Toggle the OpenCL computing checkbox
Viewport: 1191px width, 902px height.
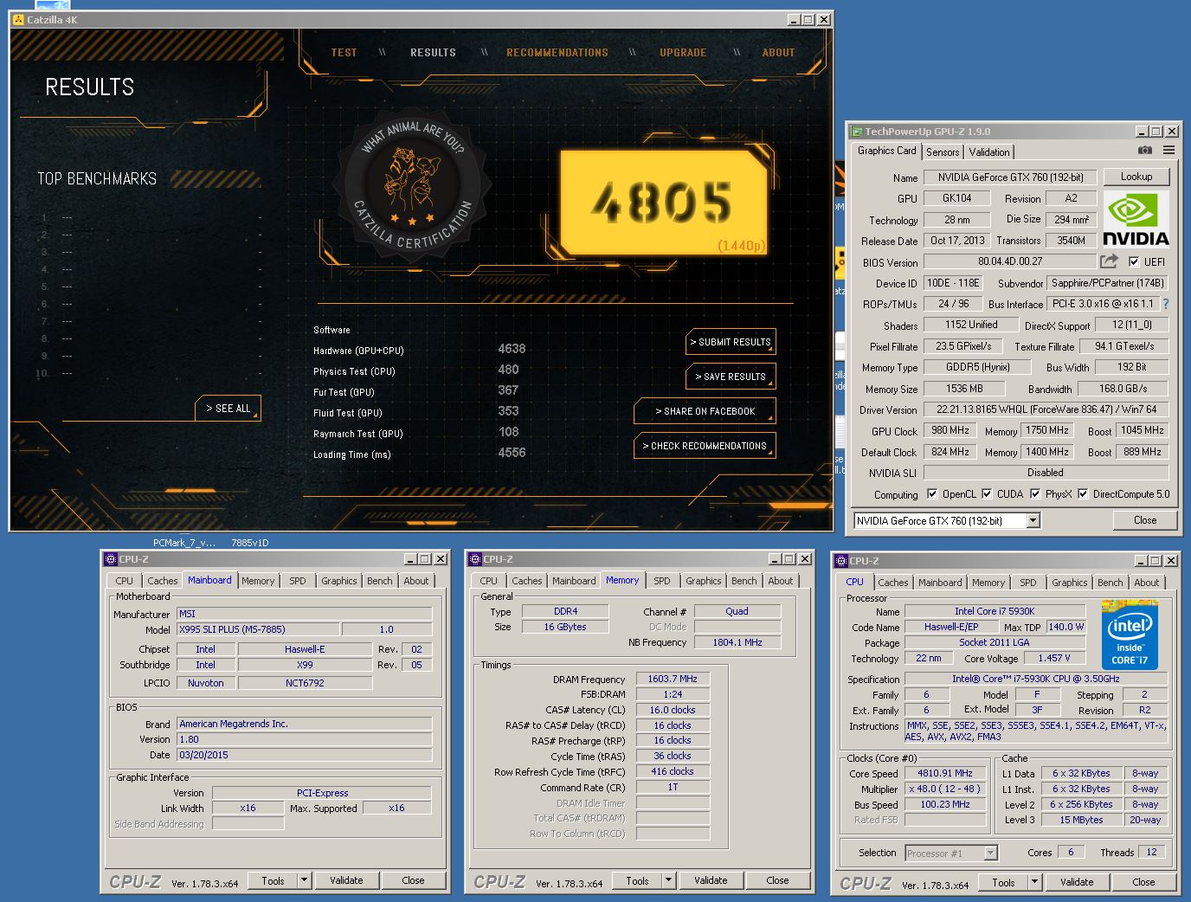(932, 494)
